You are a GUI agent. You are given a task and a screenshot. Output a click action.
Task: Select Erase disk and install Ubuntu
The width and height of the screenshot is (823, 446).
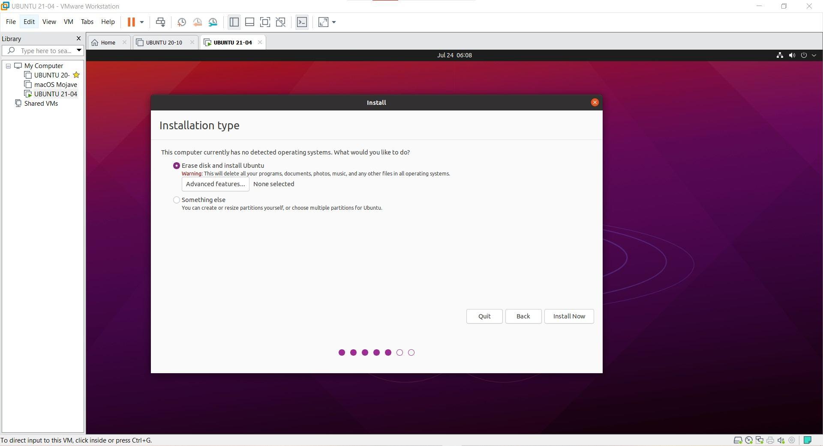click(x=176, y=166)
